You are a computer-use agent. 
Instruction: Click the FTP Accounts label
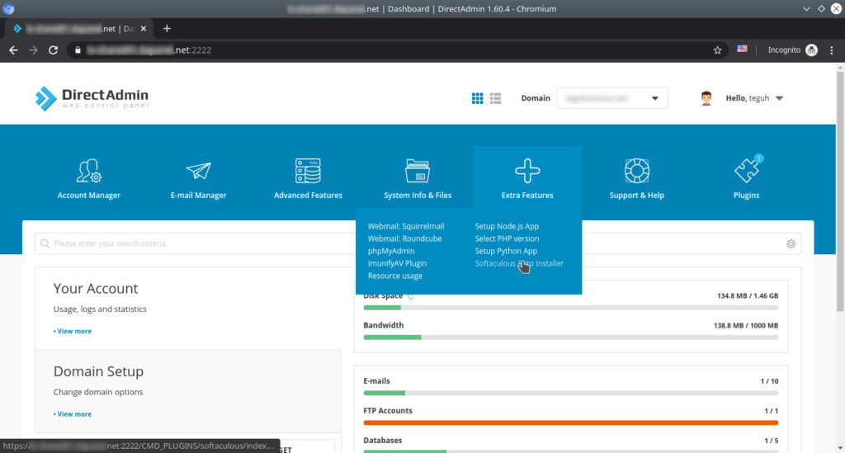[x=388, y=410]
